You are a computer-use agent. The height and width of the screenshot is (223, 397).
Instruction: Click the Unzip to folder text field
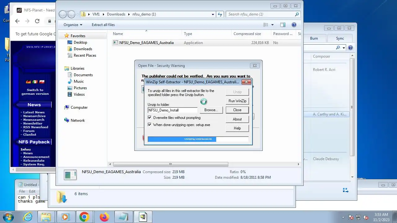pyautogui.click(x=172, y=110)
